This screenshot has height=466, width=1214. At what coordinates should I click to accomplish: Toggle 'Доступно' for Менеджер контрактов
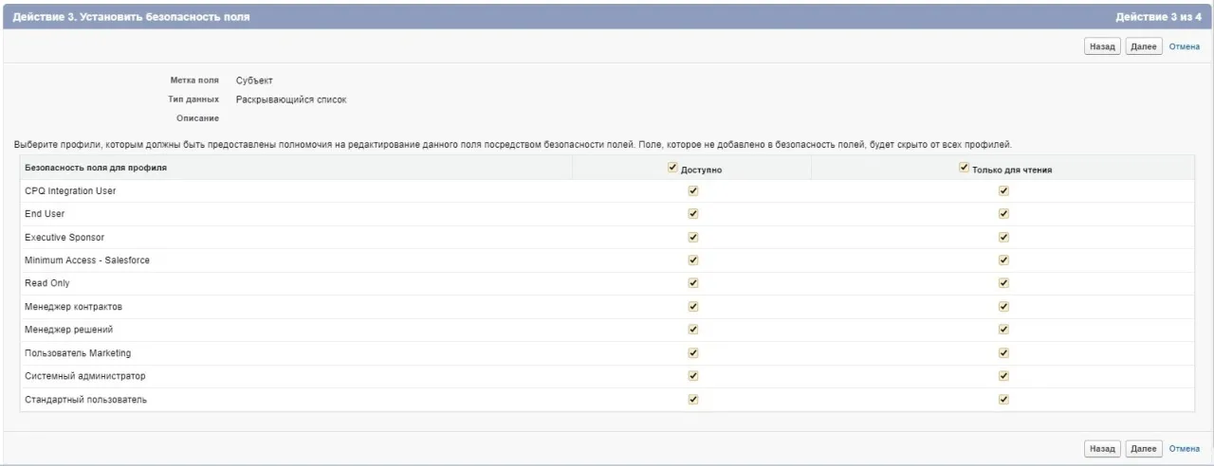coord(693,306)
